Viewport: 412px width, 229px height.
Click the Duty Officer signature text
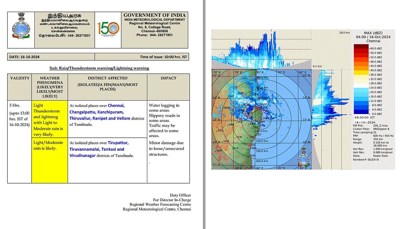click(180, 195)
